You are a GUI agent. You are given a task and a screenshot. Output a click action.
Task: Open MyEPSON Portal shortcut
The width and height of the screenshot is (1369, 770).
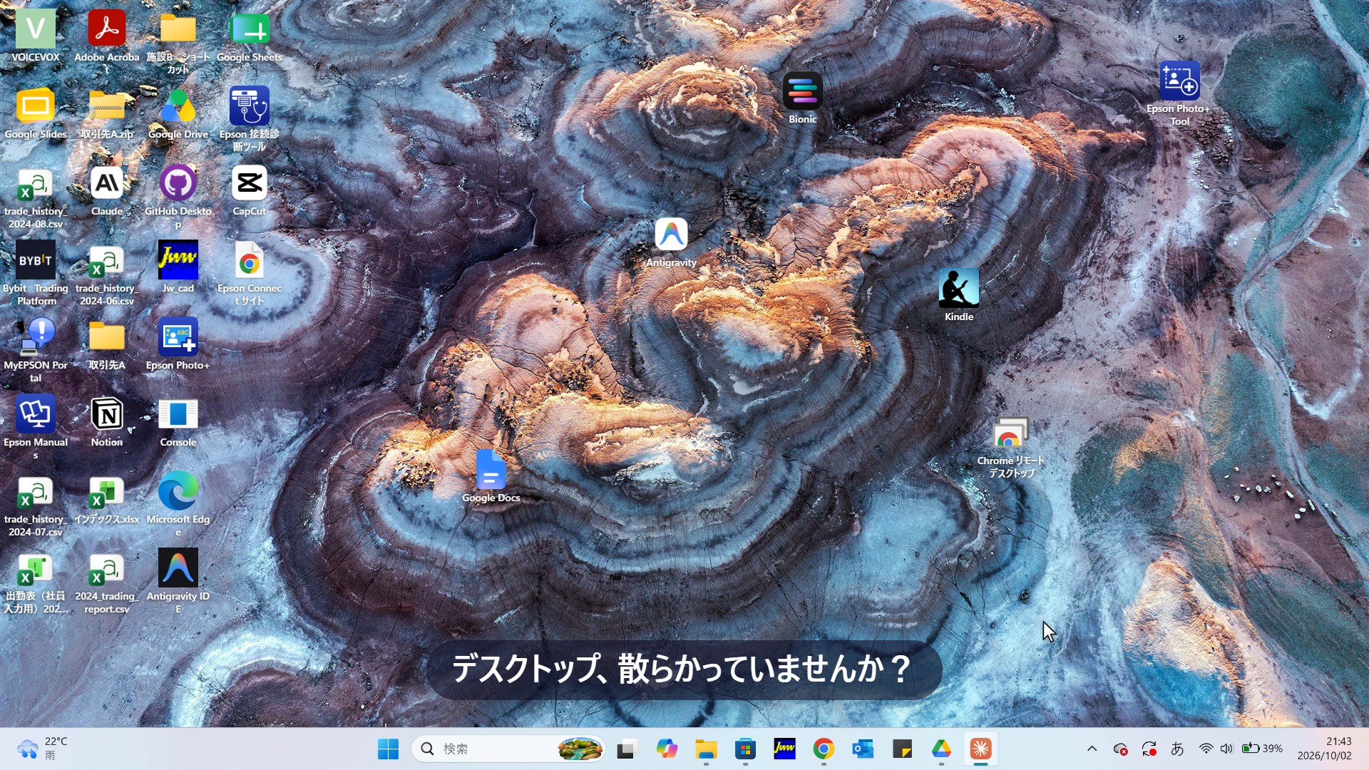[36, 350]
